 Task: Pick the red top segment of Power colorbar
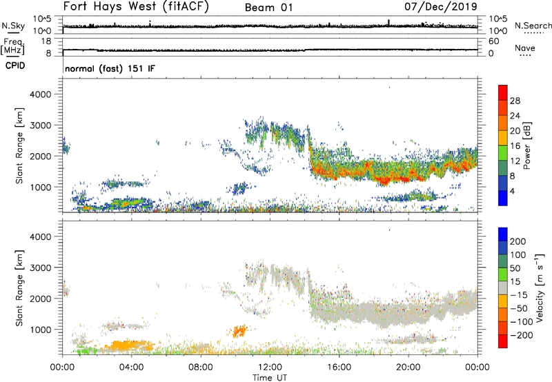click(x=503, y=93)
